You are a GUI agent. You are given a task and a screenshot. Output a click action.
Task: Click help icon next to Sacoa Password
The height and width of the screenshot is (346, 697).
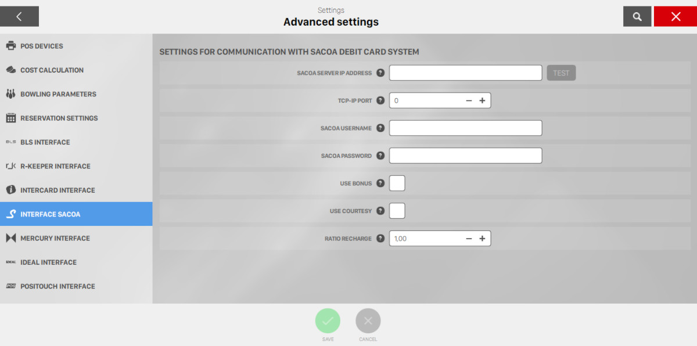380,156
